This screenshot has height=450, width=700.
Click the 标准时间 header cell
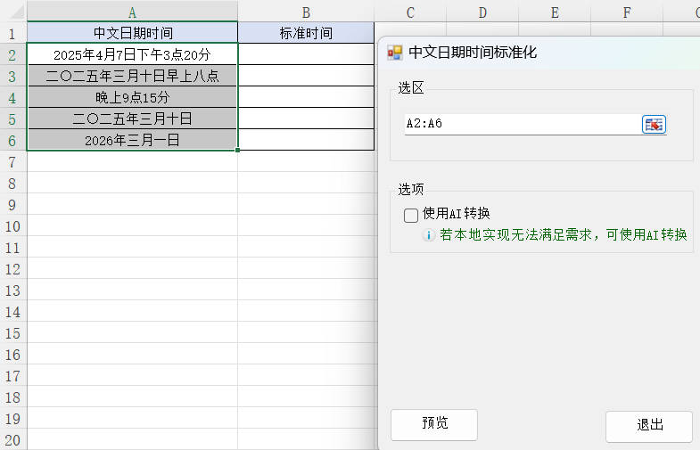pyautogui.click(x=306, y=33)
